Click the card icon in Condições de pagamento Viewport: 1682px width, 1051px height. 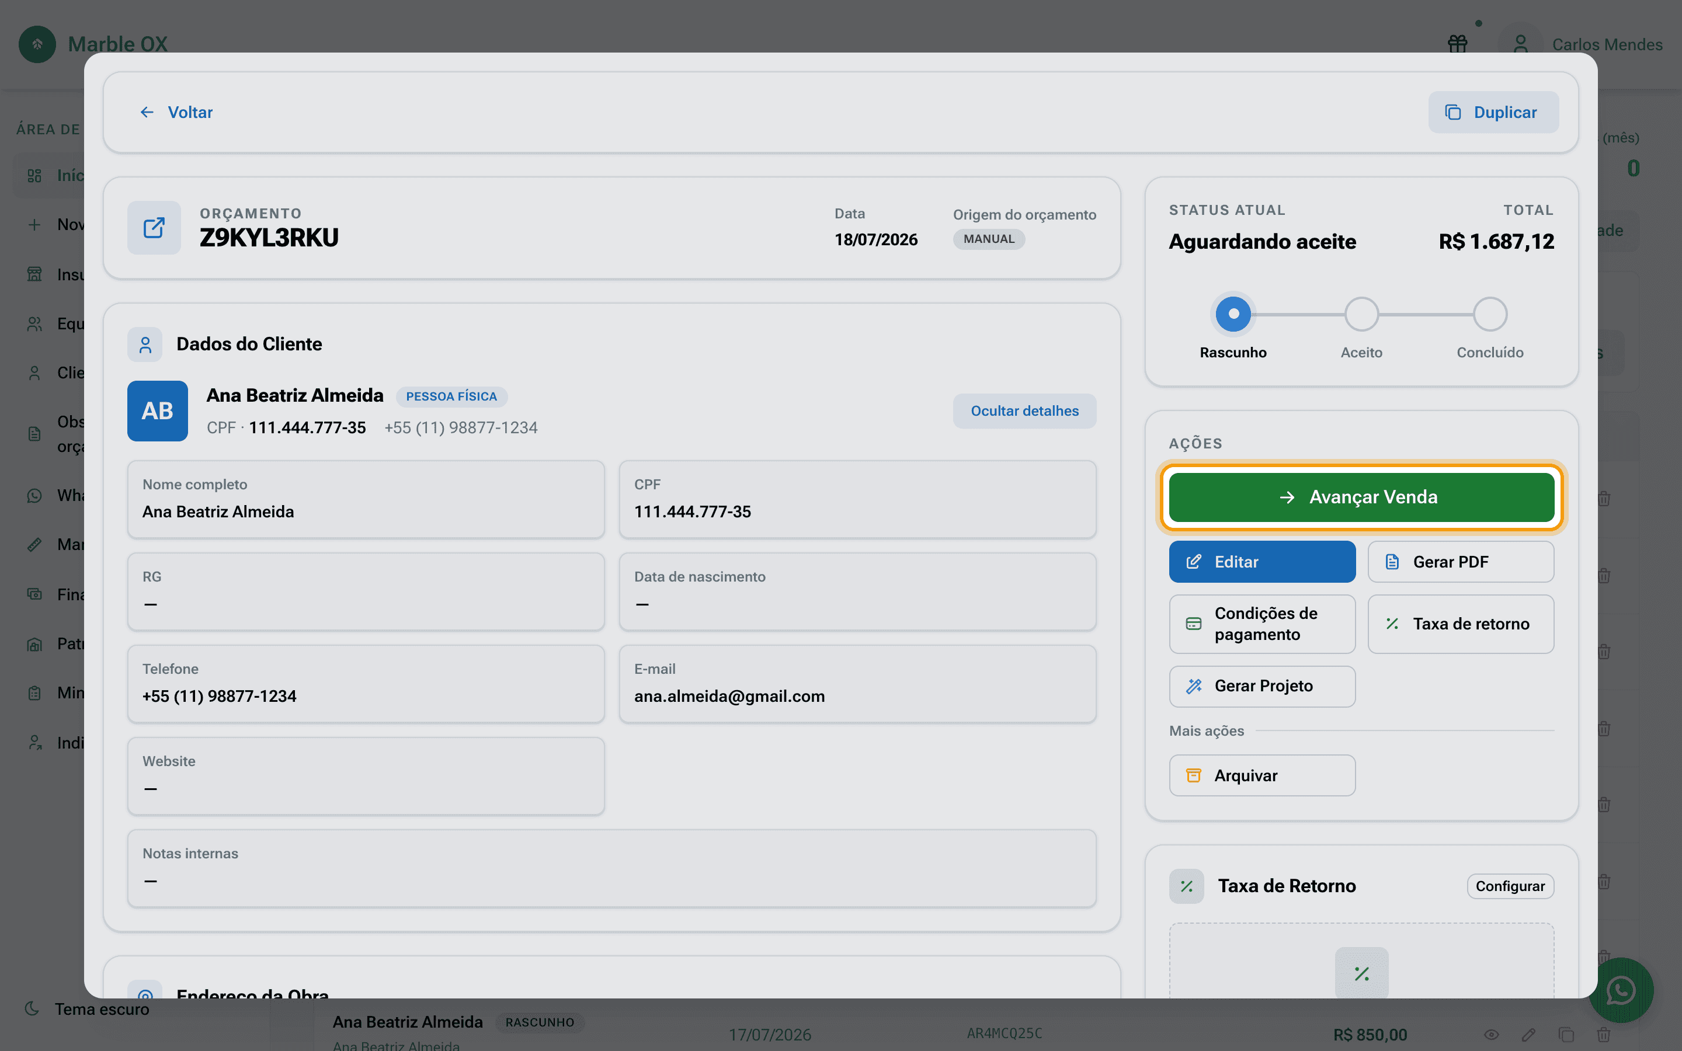coord(1193,624)
